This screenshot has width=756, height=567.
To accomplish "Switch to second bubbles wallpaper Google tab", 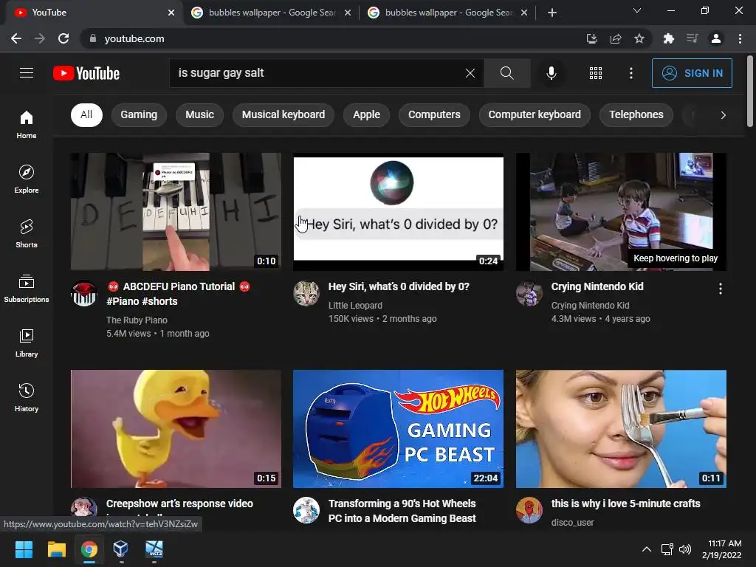I will pyautogui.click(x=448, y=13).
